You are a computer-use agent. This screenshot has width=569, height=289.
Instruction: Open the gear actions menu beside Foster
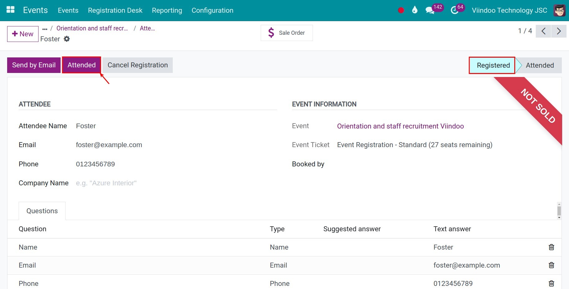tap(67, 39)
